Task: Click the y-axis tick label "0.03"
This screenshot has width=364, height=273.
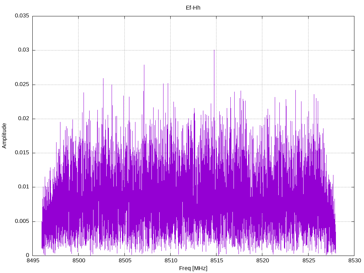Action: click(x=24, y=50)
